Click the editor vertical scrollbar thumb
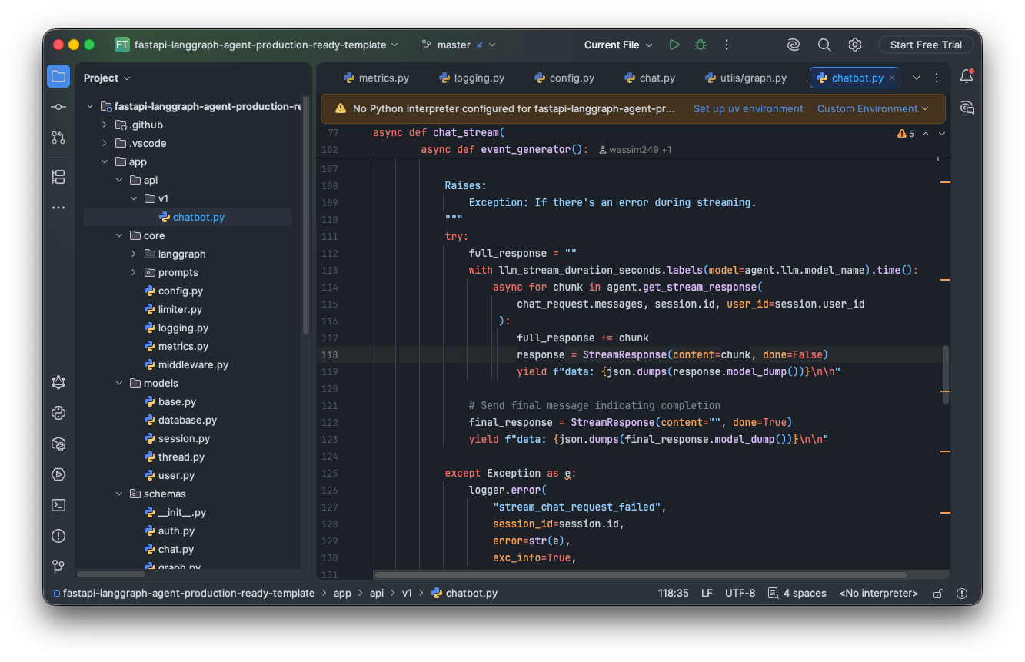This screenshot has width=1025, height=662. pyautogui.click(x=946, y=374)
